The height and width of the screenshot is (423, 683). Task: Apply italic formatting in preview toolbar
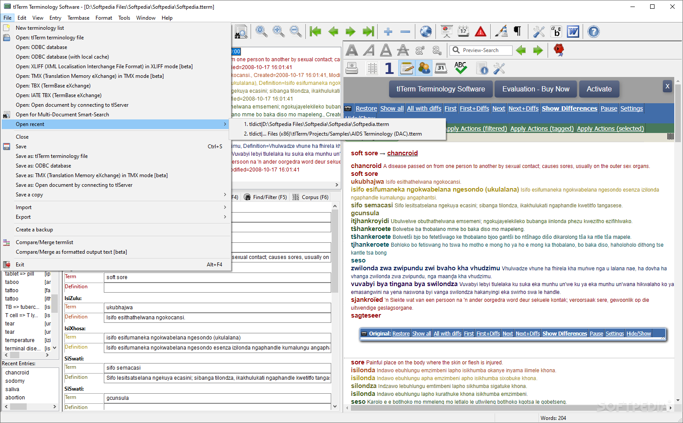click(x=369, y=50)
